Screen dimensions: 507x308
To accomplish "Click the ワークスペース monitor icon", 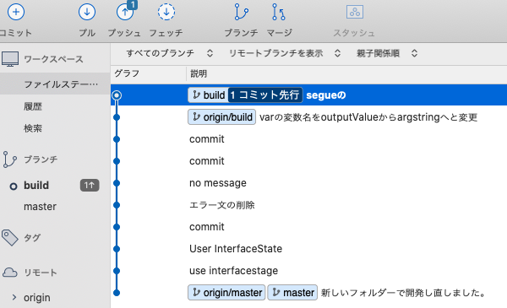I will point(10,59).
